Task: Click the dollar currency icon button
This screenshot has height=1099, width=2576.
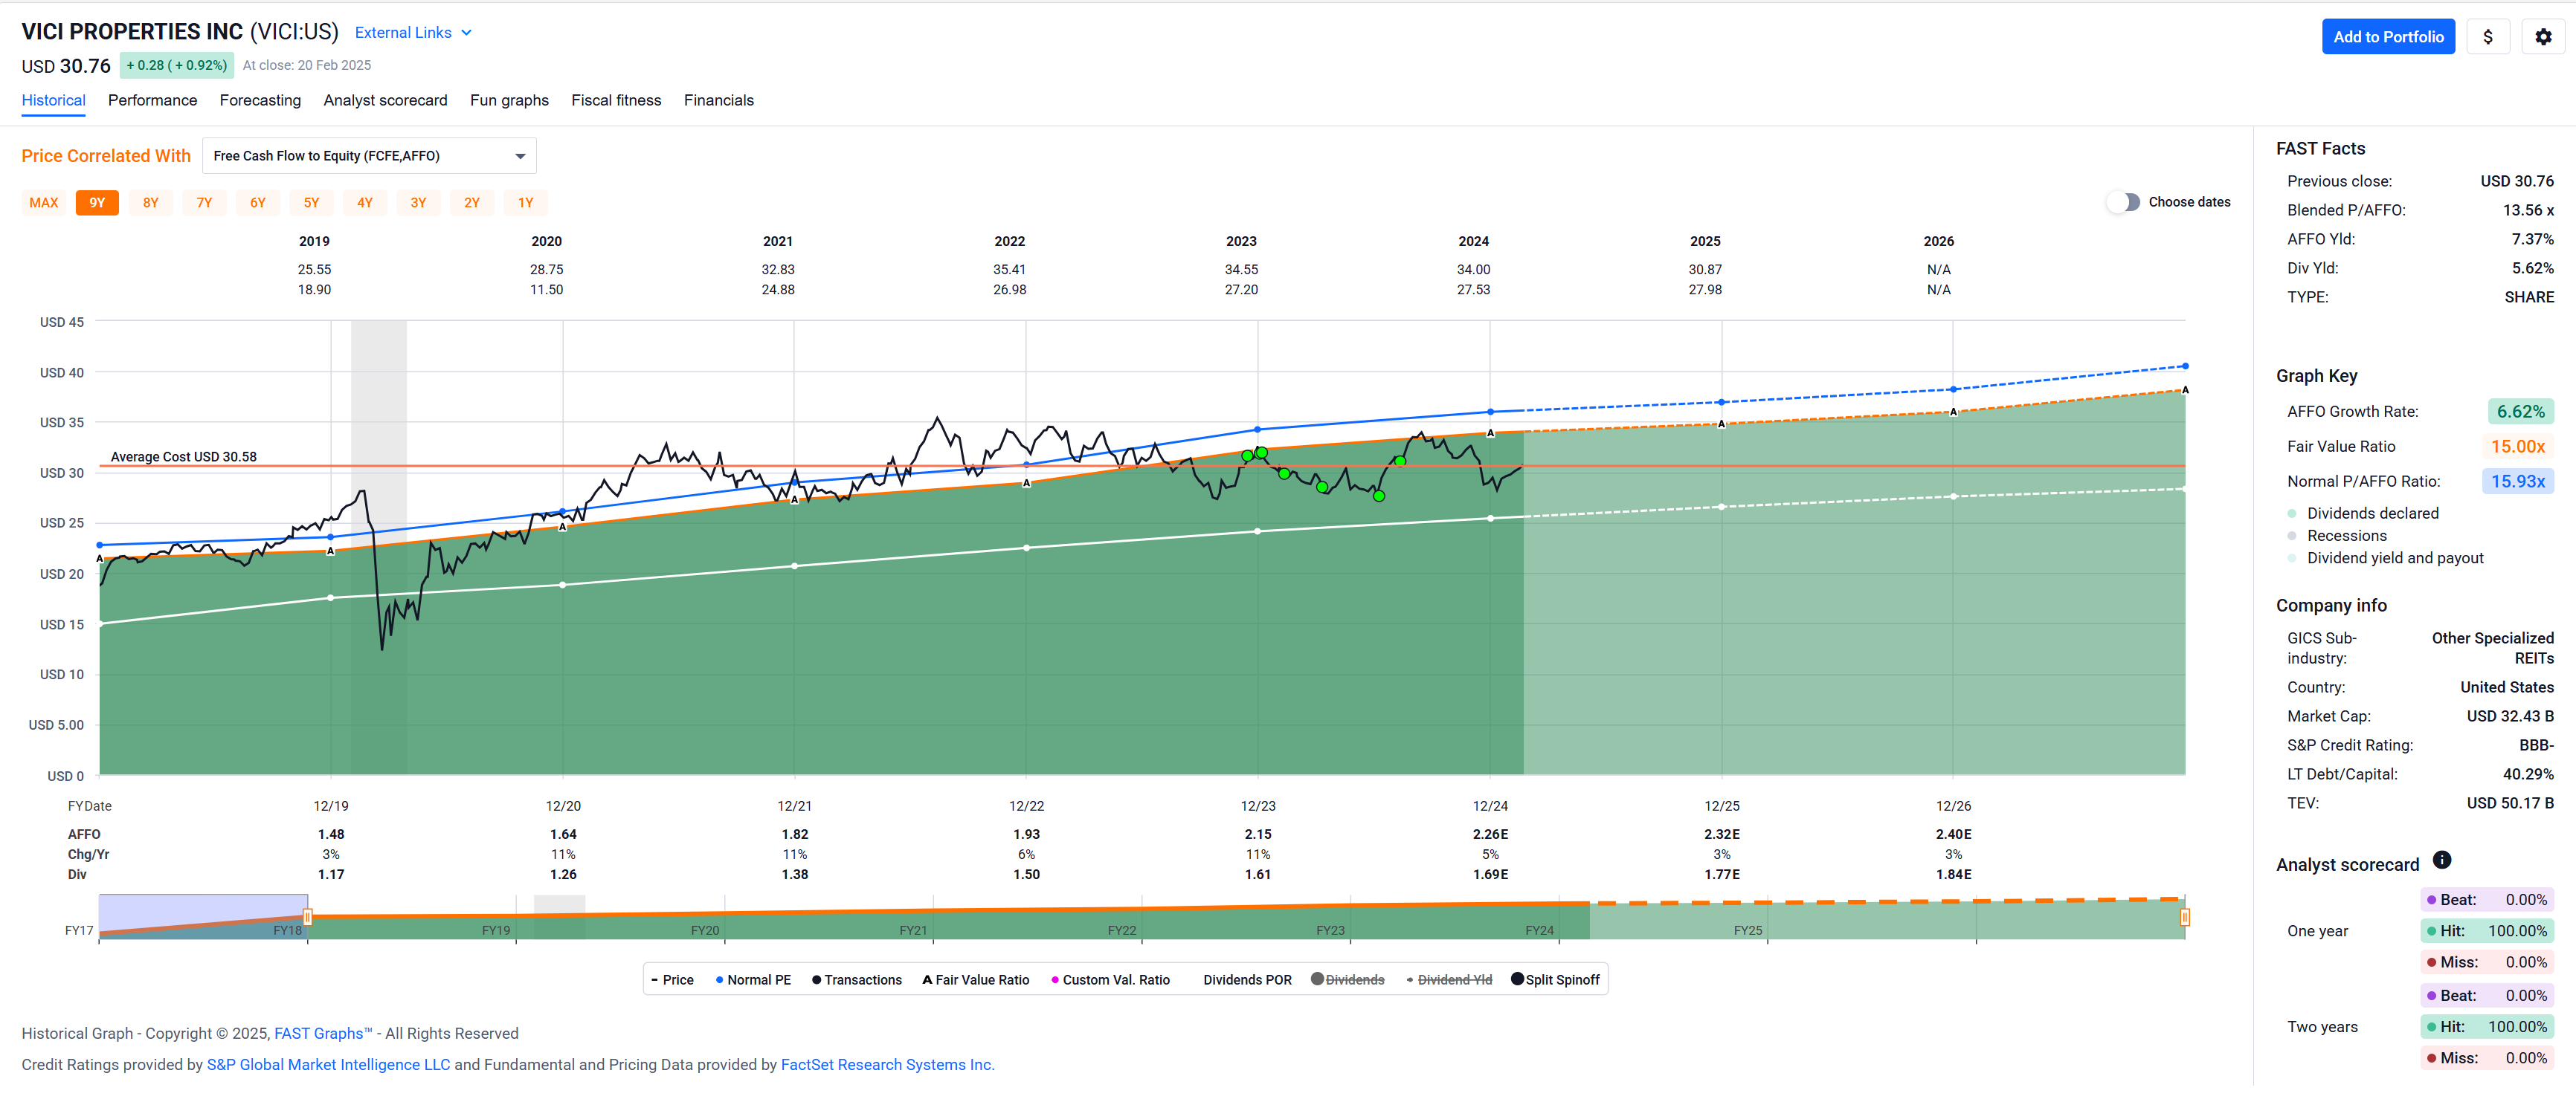Action: tap(2488, 37)
